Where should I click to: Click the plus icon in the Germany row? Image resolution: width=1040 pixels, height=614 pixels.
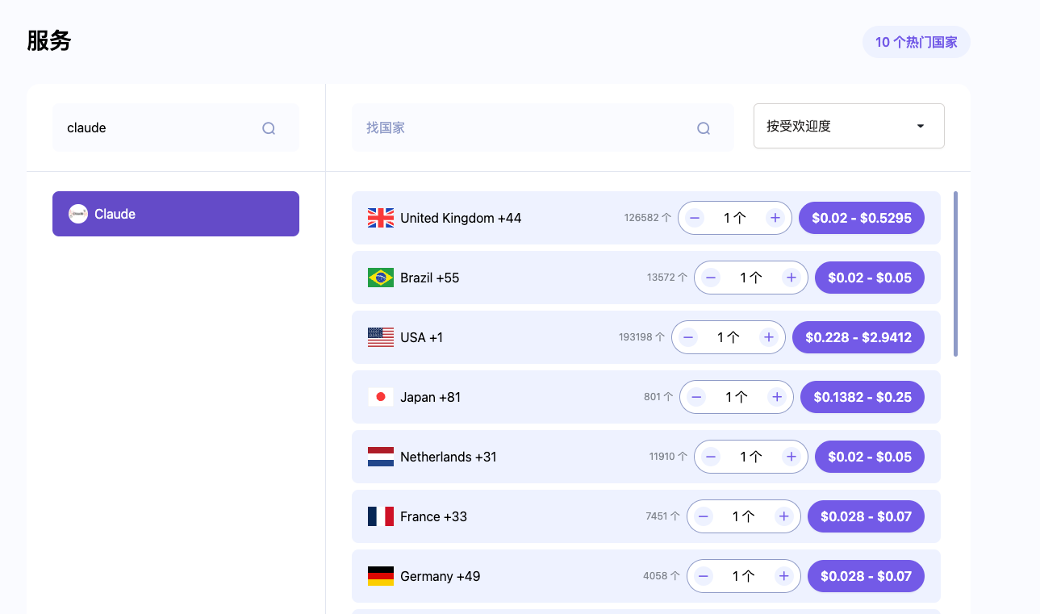tap(783, 576)
